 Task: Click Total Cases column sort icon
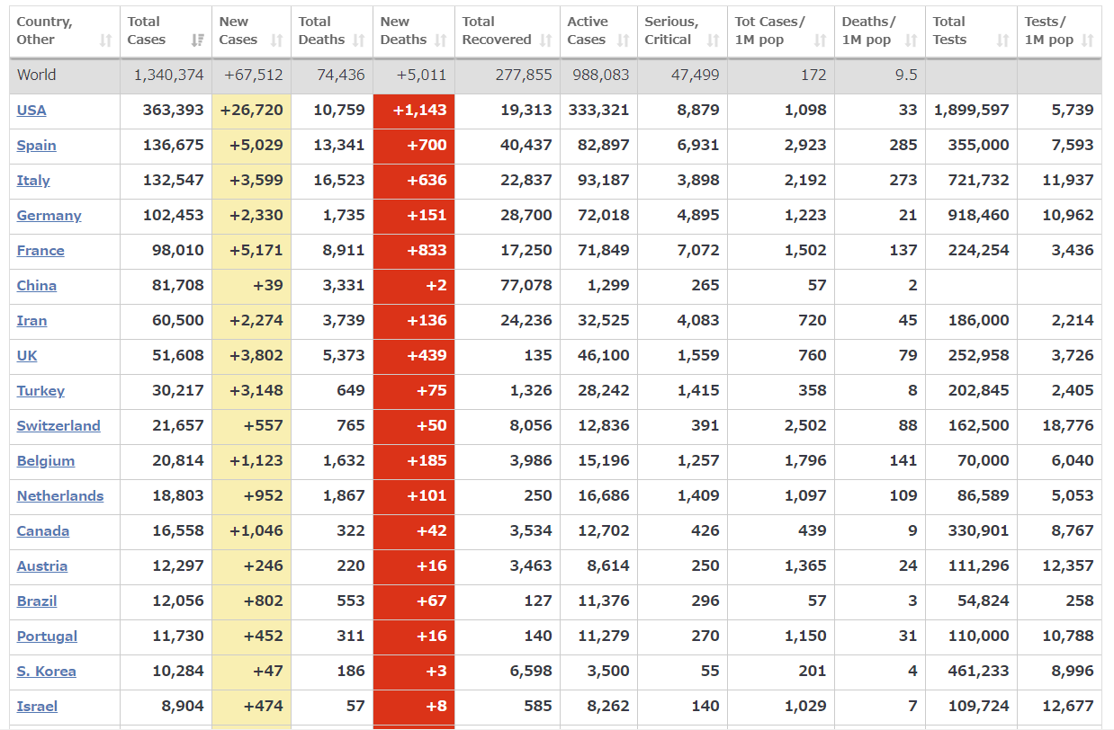tap(197, 40)
